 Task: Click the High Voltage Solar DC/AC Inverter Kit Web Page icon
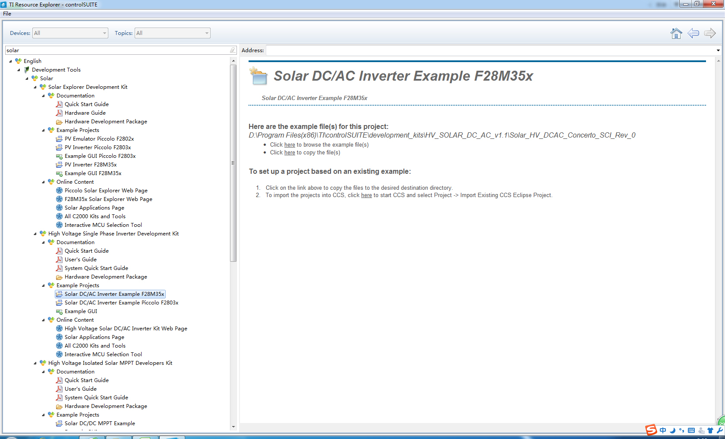pyautogui.click(x=59, y=329)
